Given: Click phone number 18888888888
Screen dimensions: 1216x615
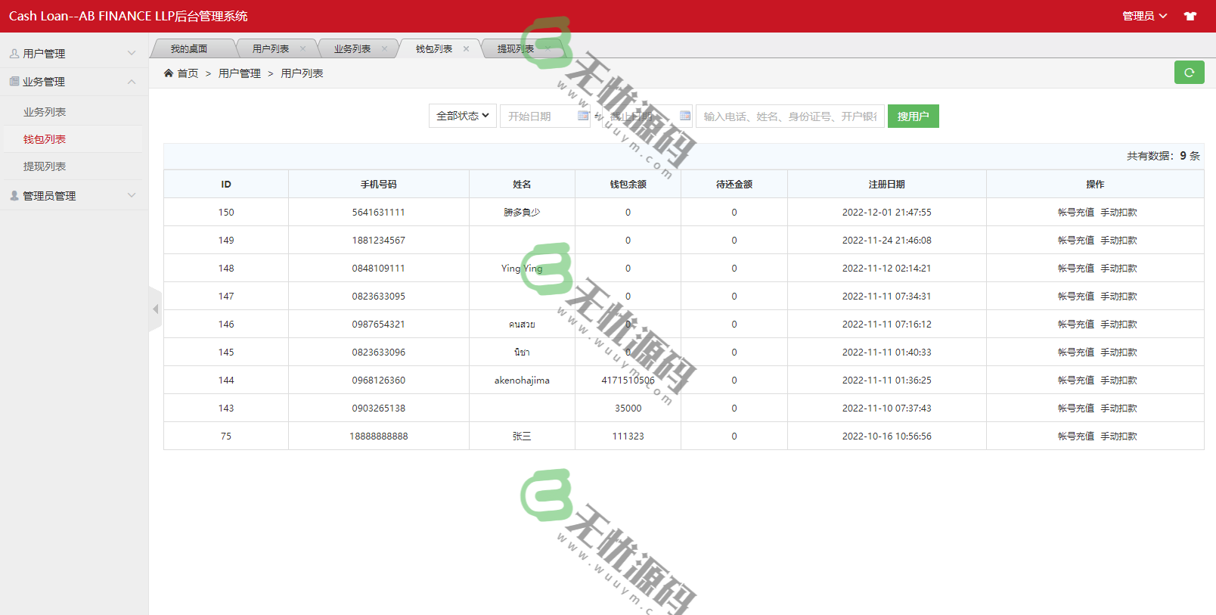Looking at the screenshot, I should click(379, 436).
